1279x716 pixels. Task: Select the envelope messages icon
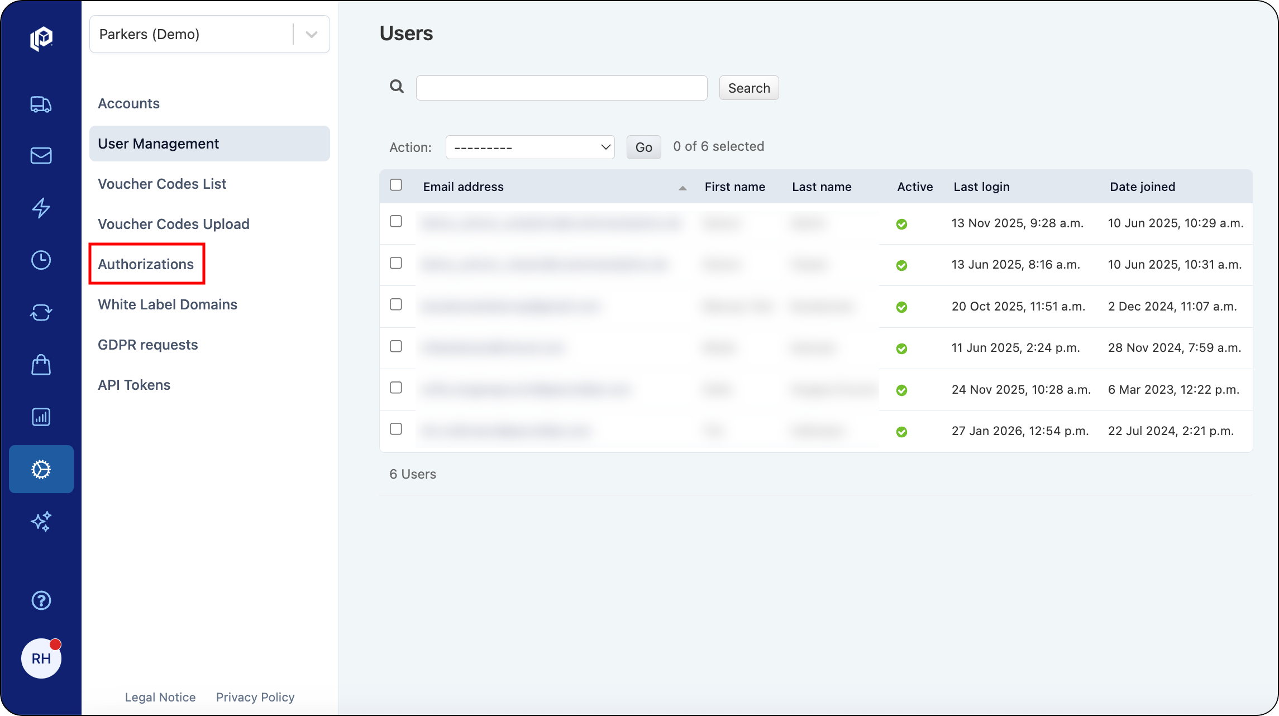point(41,156)
